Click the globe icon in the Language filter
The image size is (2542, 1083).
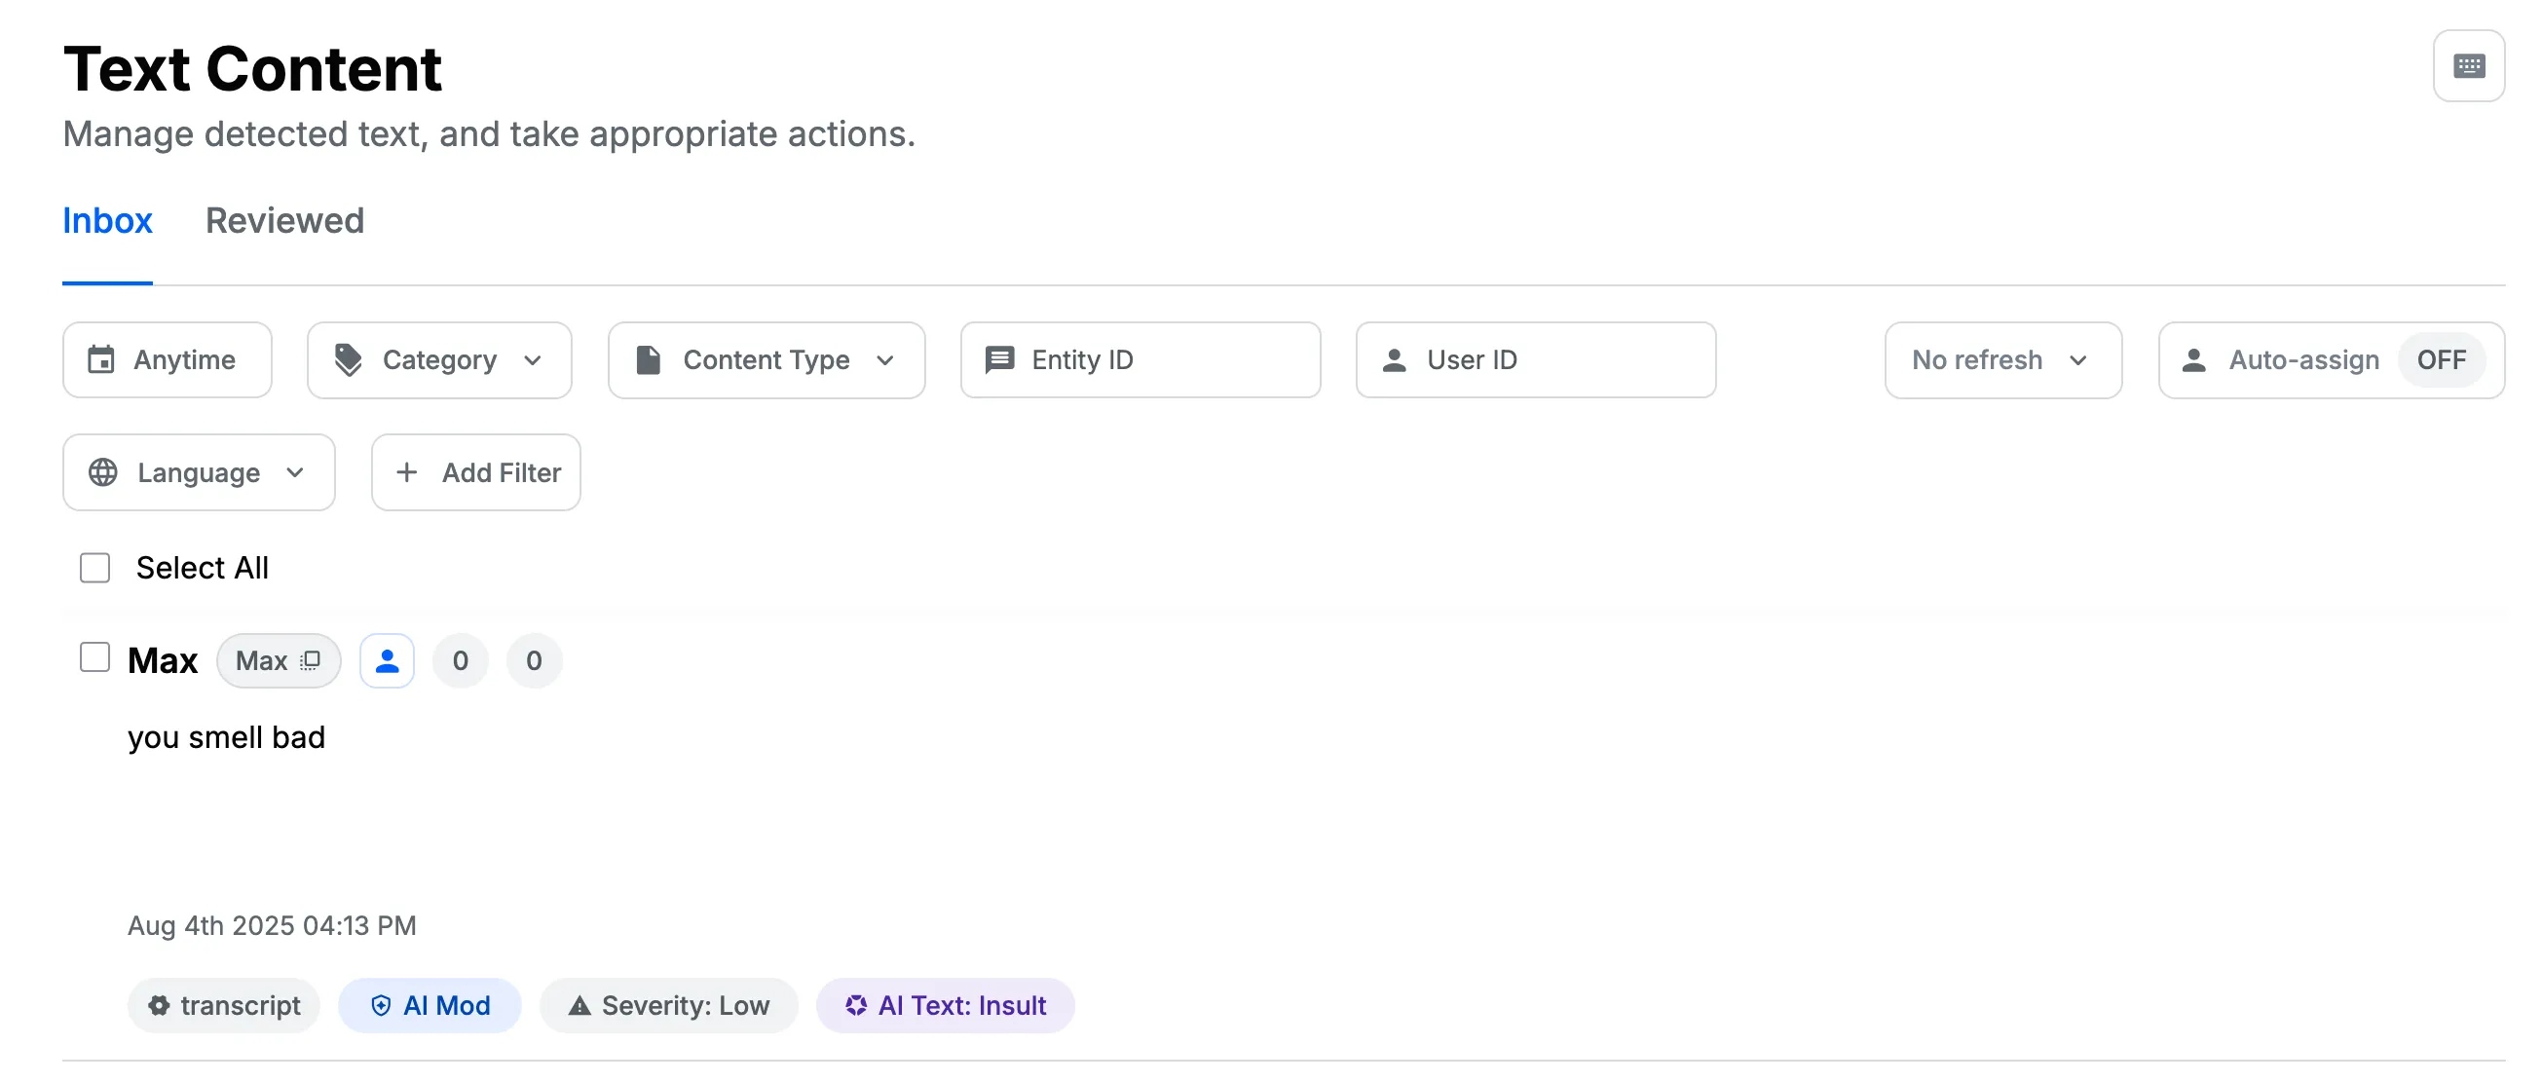[102, 472]
